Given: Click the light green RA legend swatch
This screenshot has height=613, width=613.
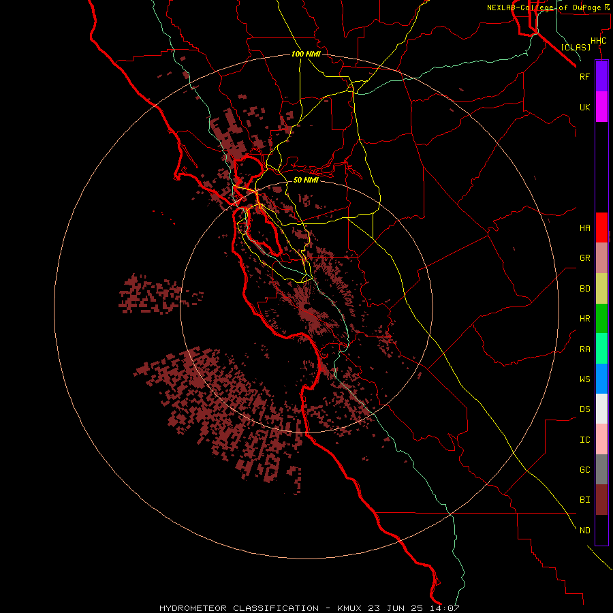Looking at the screenshot, I should point(601,349).
